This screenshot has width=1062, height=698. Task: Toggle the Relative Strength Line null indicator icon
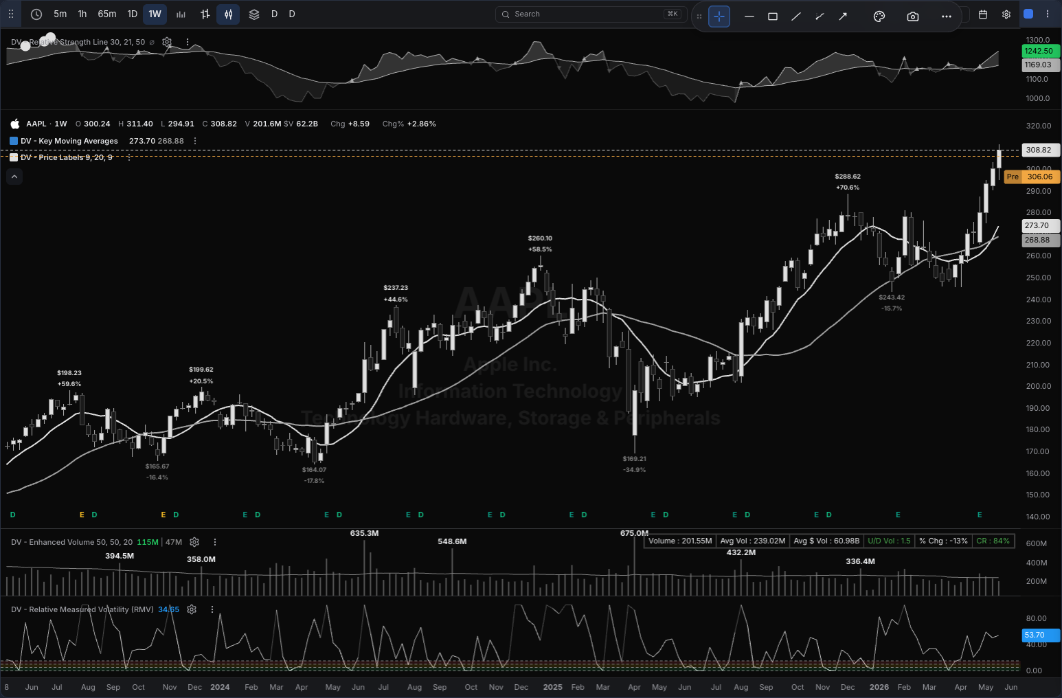152,42
